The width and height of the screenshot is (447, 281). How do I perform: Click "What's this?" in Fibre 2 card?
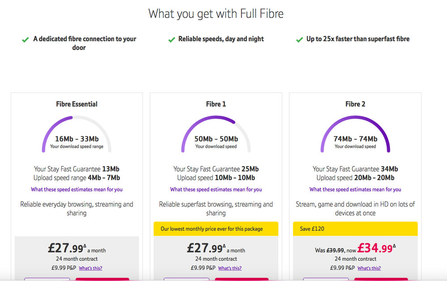pyautogui.click(x=369, y=268)
